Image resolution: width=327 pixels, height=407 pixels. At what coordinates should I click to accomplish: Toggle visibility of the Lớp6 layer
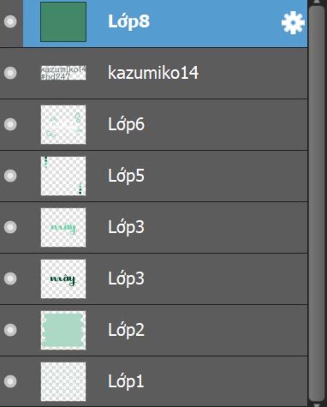point(10,124)
